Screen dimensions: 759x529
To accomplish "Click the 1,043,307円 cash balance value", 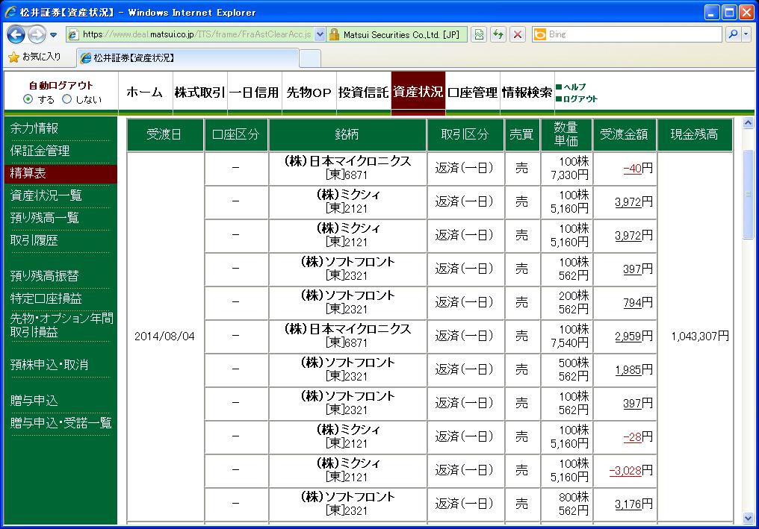I will click(x=699, y=336).
